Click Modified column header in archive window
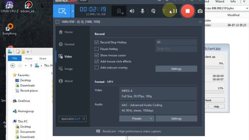Image resolution: width=249 pixels, height=140 pixels. [x=233, y=15]
